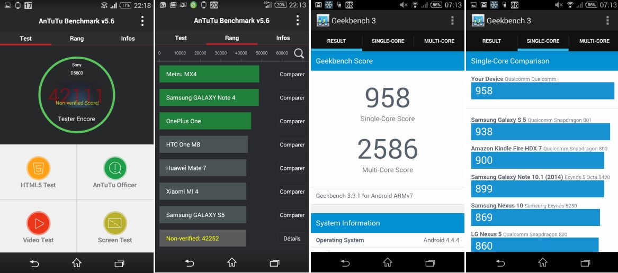Tap back navigation in AnTuTu Rang screen

pyautogui.click(x=190, y=263)
